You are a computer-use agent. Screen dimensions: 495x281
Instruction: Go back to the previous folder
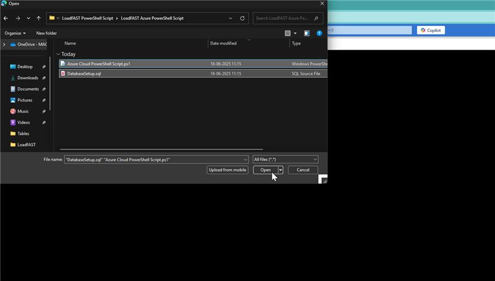pos(6,18)
